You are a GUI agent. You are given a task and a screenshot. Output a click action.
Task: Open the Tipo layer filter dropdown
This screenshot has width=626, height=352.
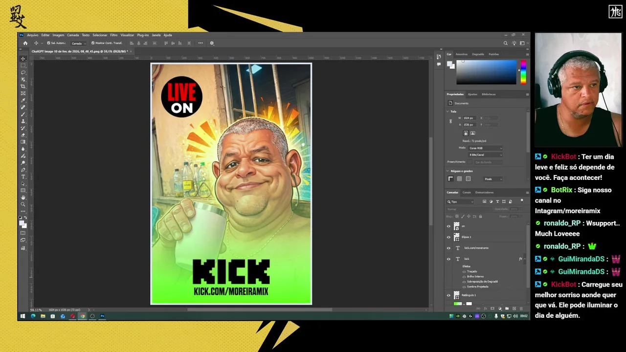point(460,201)
